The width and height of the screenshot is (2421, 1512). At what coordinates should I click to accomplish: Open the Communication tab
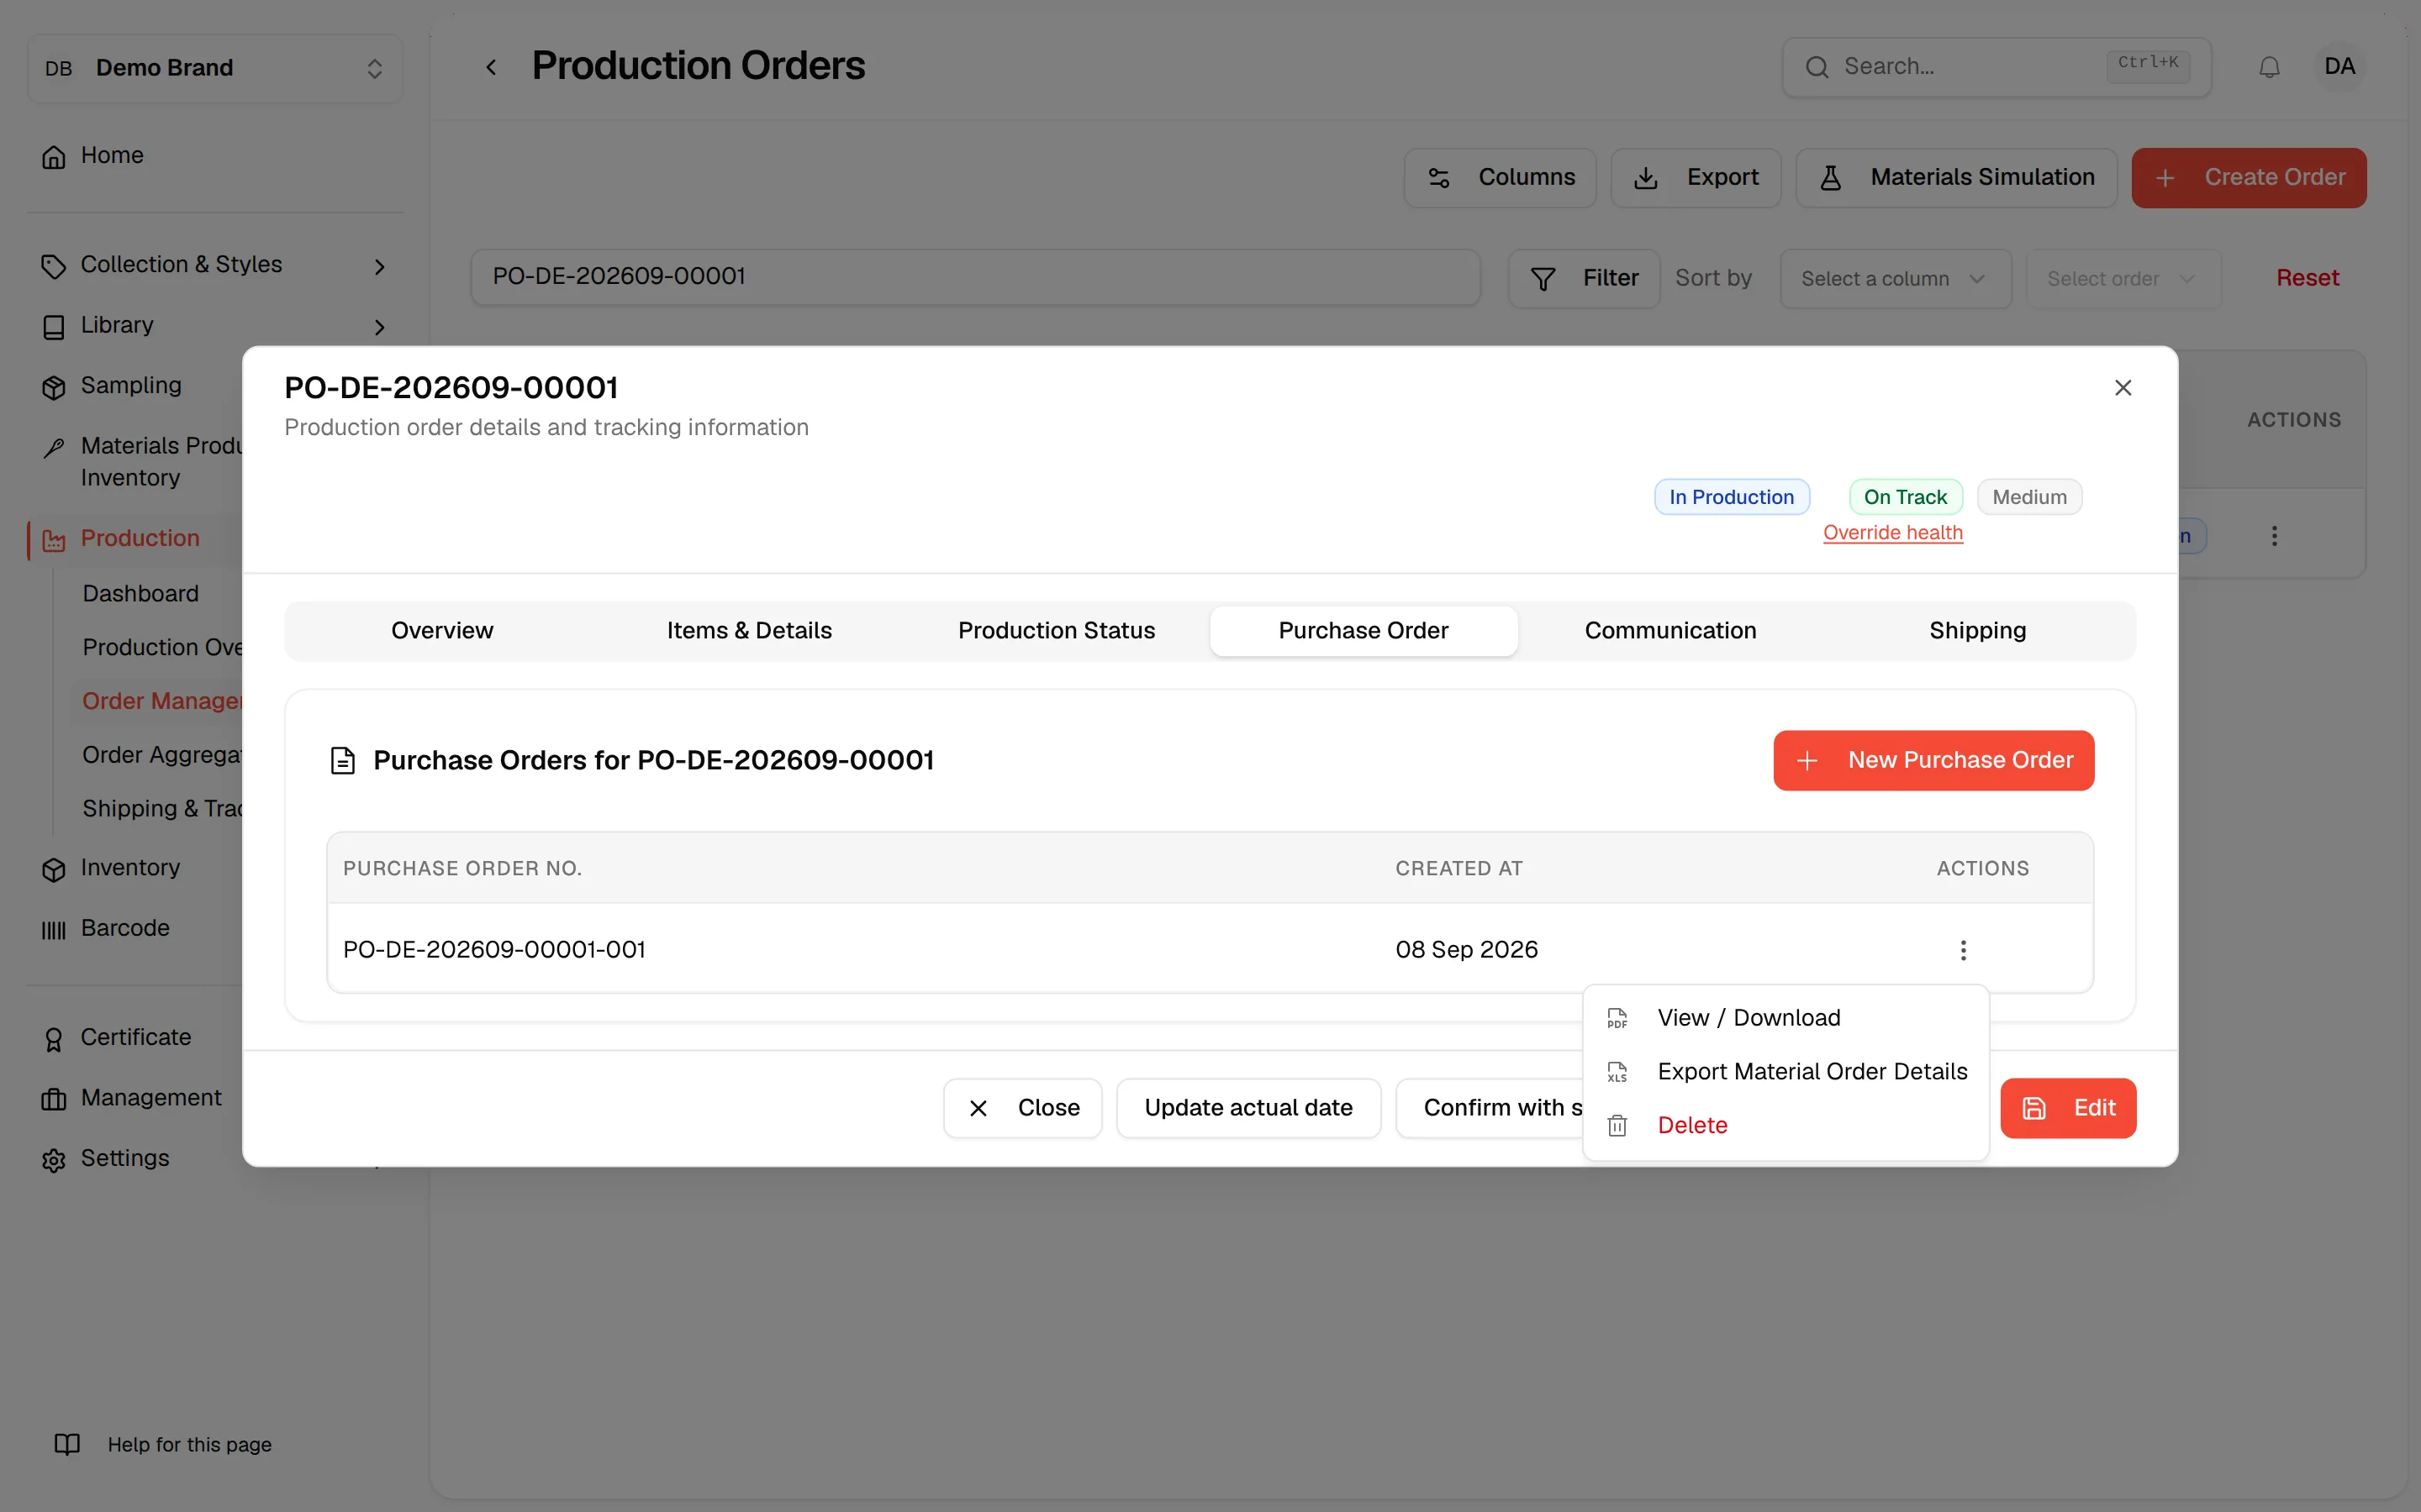pos(1670,631)
